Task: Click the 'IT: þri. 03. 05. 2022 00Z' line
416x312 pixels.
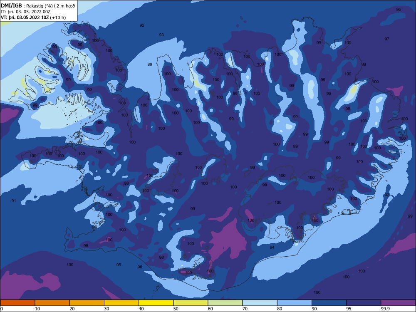Action: point(25,12)
